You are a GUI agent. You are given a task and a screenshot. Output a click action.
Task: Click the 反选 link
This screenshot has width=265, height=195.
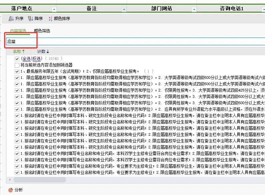[36, 59]
